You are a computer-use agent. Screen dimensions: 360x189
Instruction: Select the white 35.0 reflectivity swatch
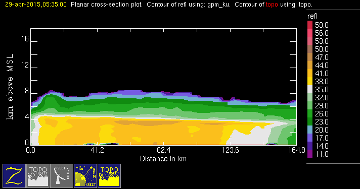pyautogui.click(x=310, y=89)
